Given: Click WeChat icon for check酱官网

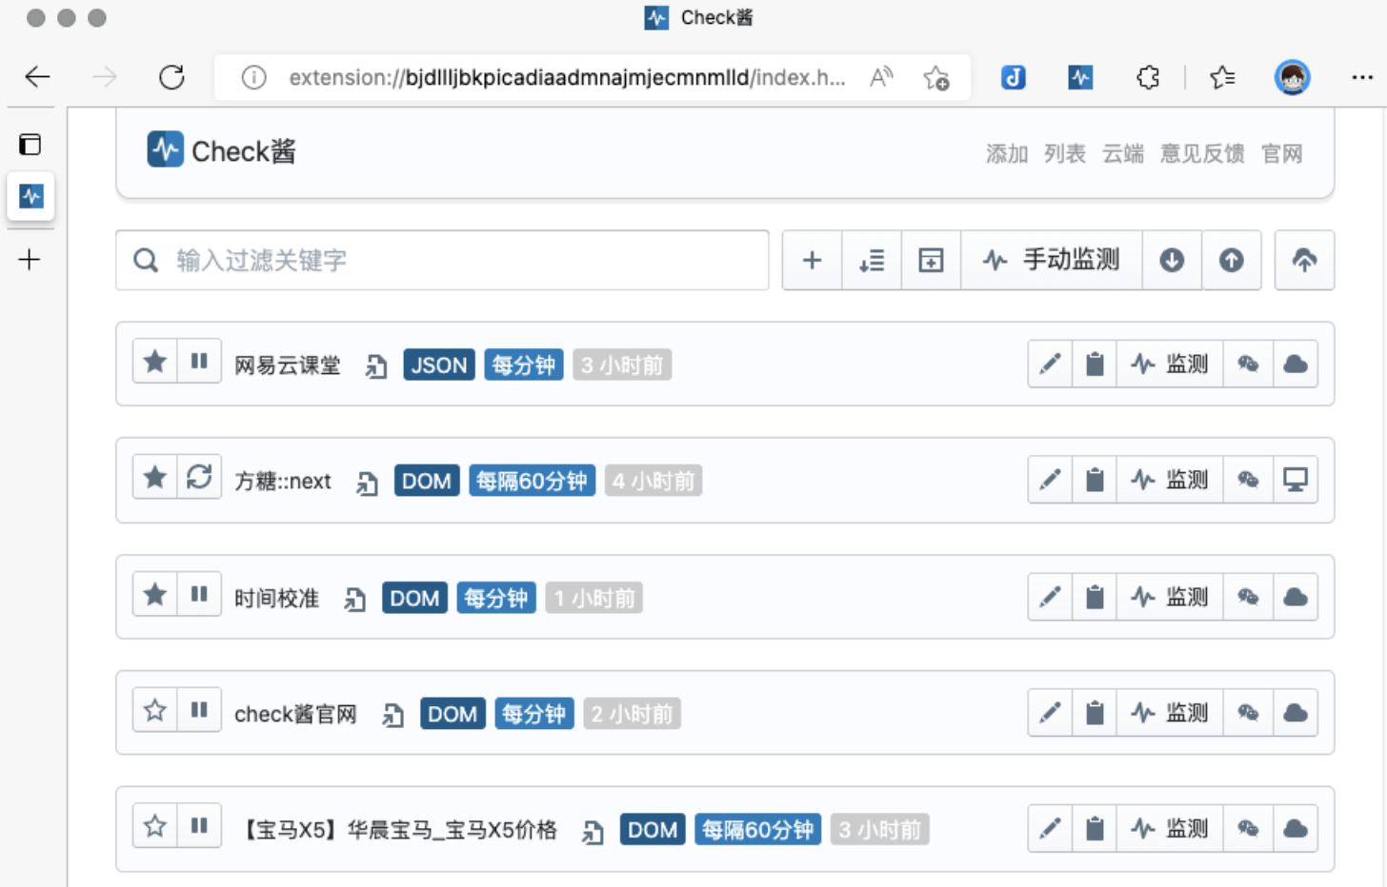Looking at the screenshot, I should [1248, 713].
